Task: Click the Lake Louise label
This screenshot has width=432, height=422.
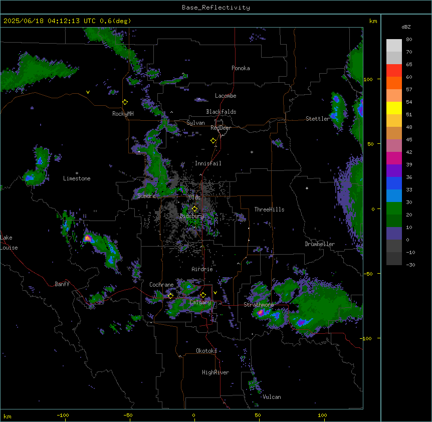Action: (x=9, y=243)
